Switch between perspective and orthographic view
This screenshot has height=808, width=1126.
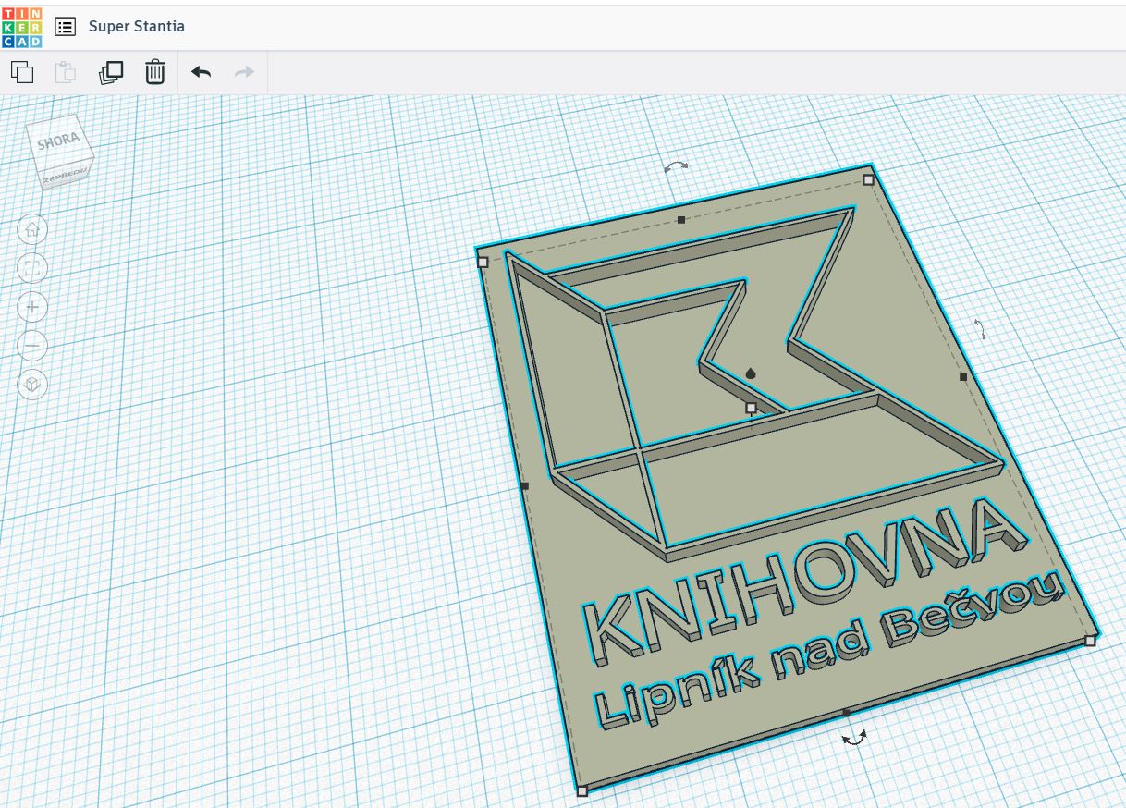point(32,385)
